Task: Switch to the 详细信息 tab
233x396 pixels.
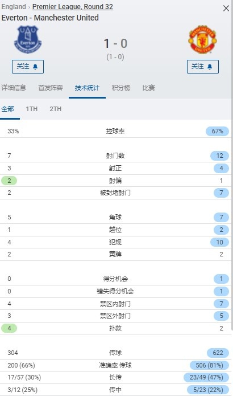Action: tap(14, 88)
